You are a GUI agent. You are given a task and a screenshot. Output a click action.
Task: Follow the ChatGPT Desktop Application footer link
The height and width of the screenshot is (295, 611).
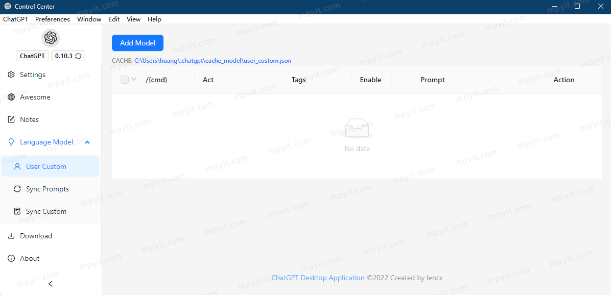click(x=318, y=278)
